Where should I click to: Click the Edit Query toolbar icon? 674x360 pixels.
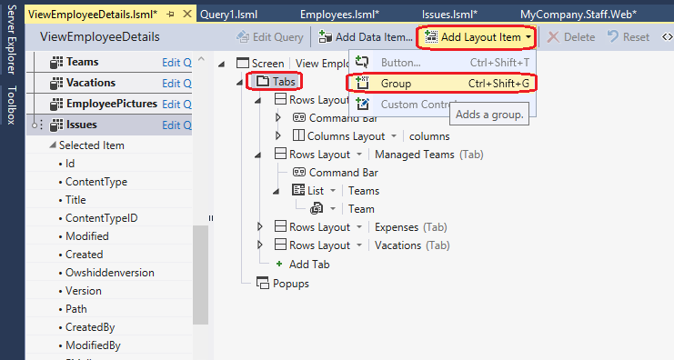pyautogui.click(x=243, y=37)
